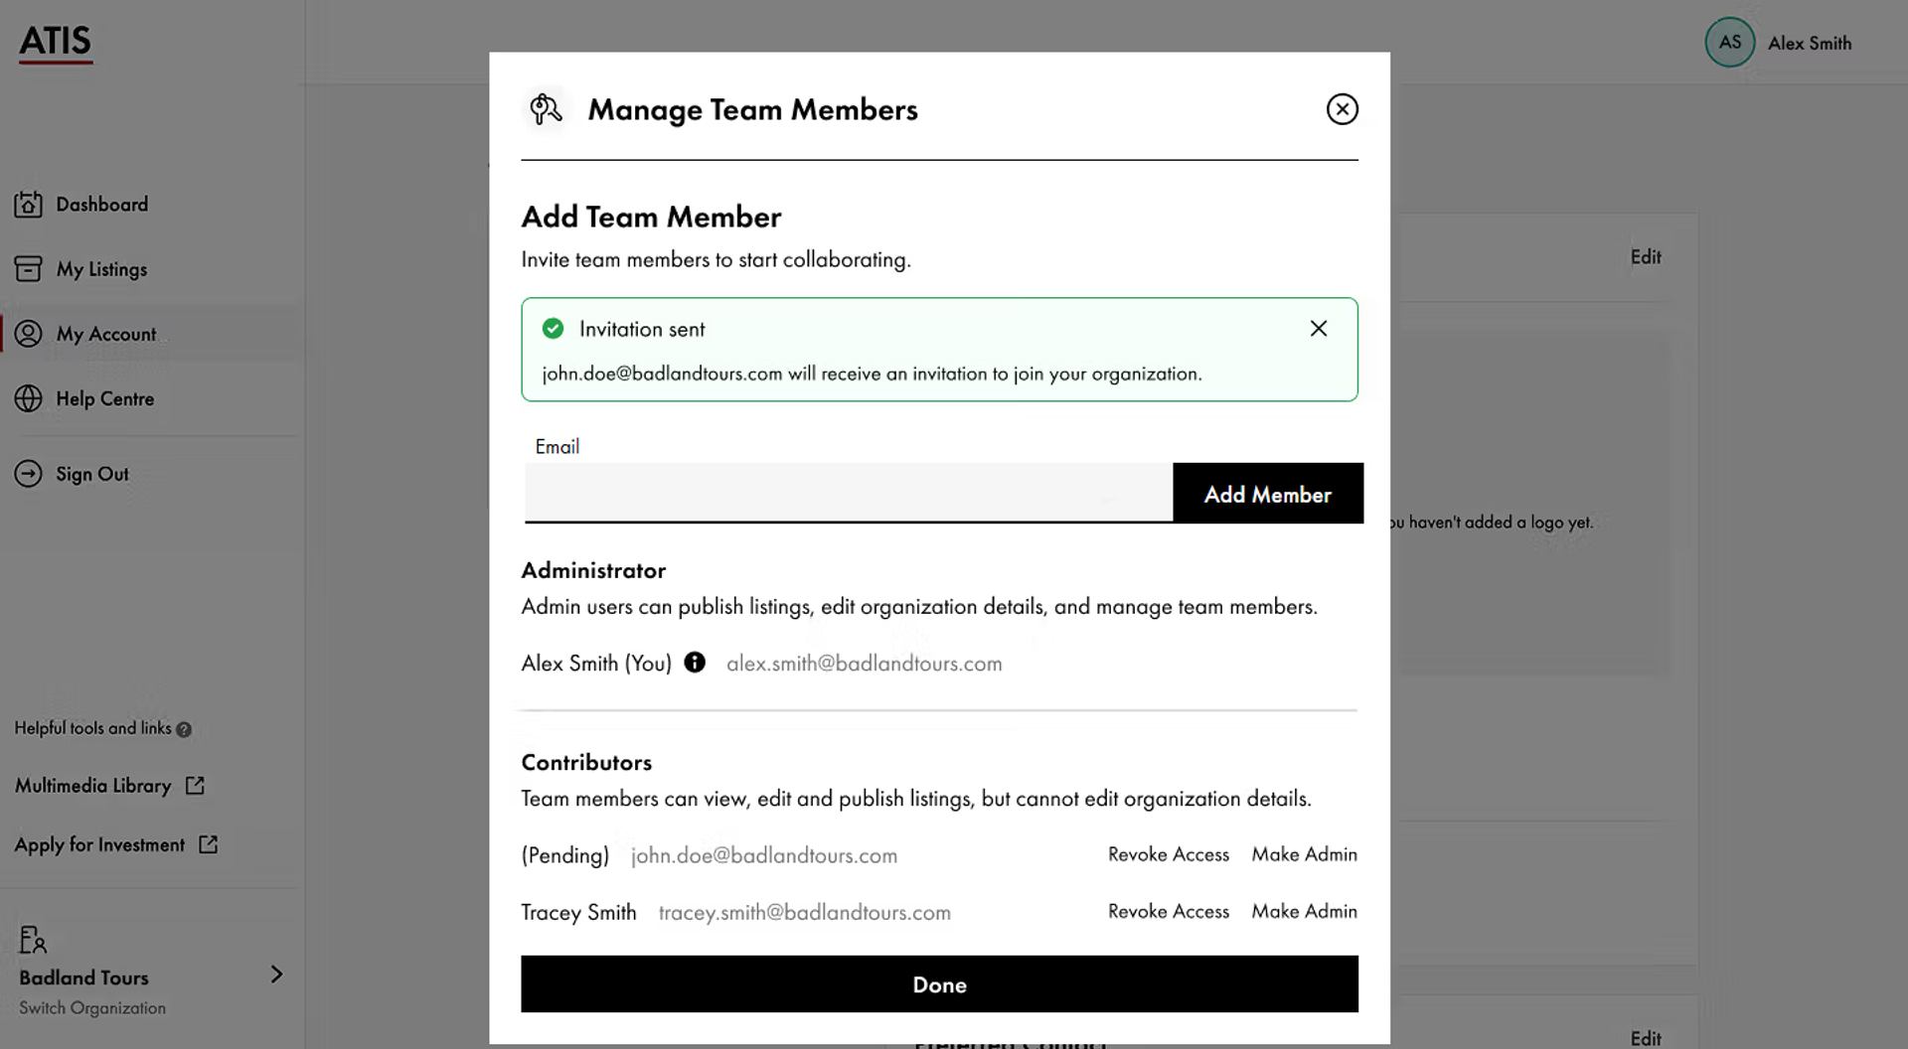Open My Listings from the sidebar

101,269
